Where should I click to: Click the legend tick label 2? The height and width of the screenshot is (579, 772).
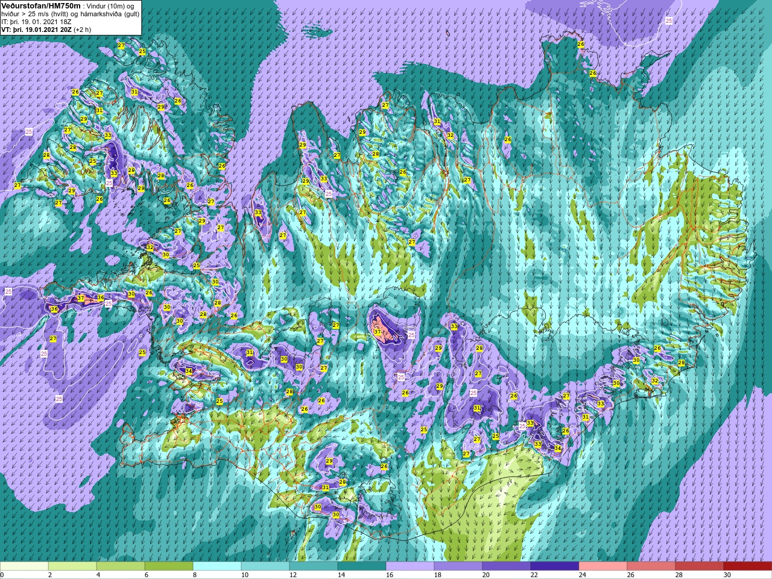[x=50, y=575]
